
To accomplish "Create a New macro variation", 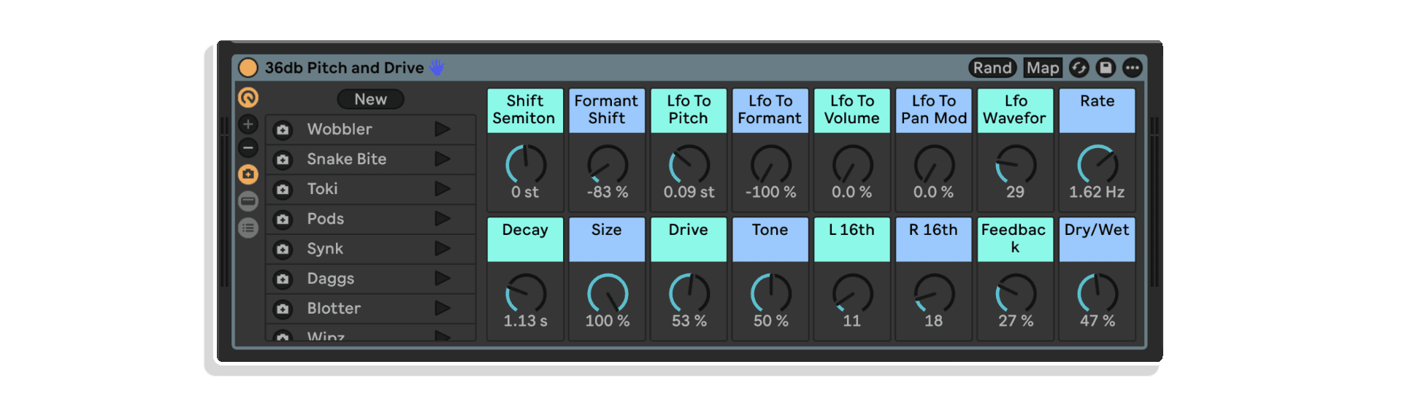I will coord(370,99).
